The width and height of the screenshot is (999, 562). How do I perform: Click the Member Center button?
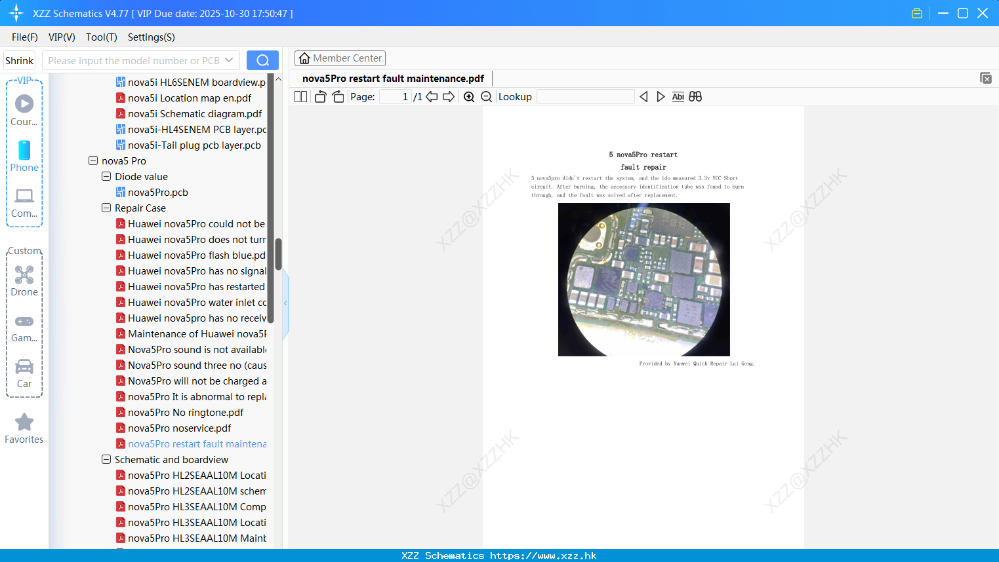(340, 58)
